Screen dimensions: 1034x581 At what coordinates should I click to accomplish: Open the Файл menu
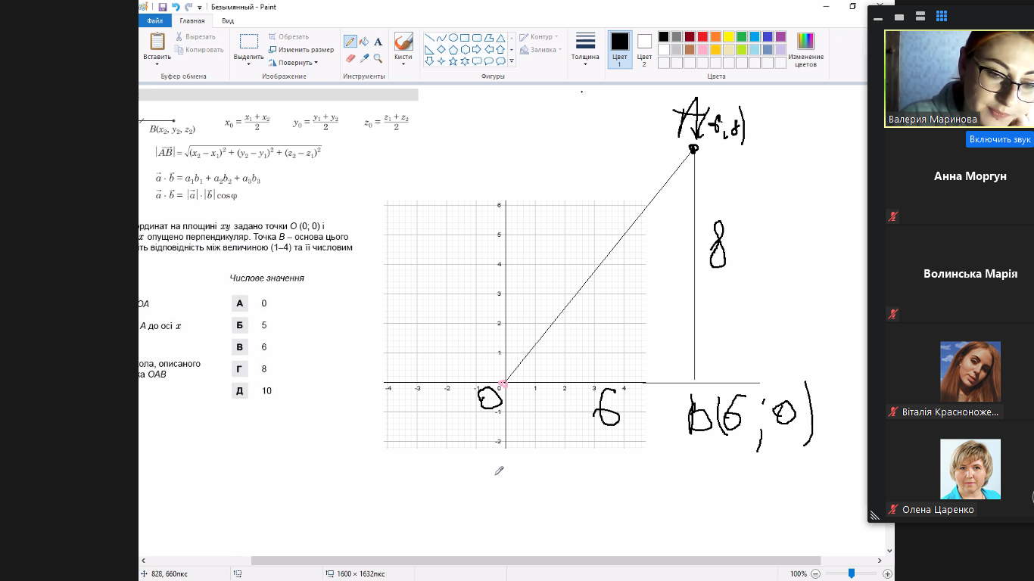(155, 21)
